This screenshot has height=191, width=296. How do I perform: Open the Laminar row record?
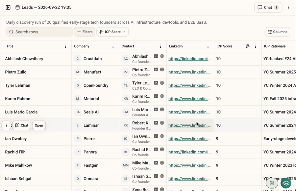(x=39, y=125)
